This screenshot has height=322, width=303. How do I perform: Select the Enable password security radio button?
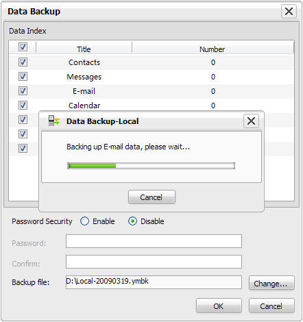tap(85, 221)
